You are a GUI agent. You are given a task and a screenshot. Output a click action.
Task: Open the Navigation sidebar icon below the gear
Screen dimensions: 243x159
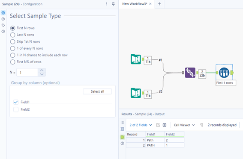[3, 19]
